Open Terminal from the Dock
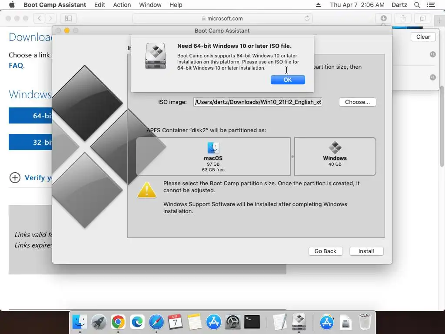The height and width of the screenshot is (334, 445). pyautogui.click(x=252, y=322)
